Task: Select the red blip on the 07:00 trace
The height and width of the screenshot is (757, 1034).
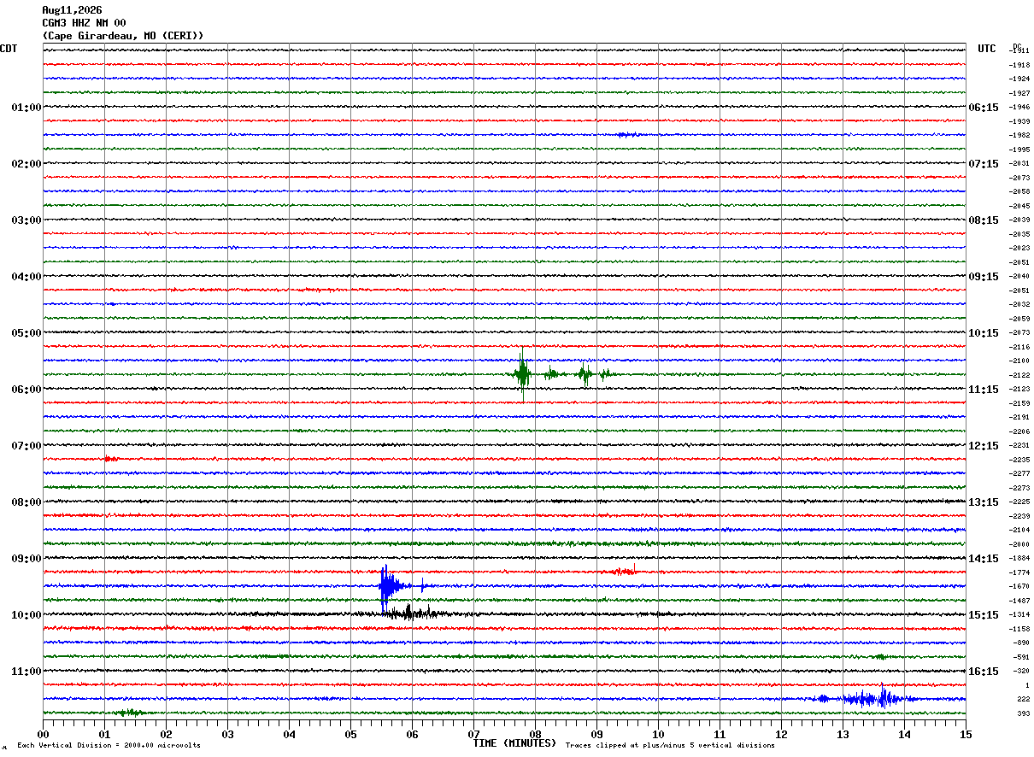Action: [x=110, y=459]
